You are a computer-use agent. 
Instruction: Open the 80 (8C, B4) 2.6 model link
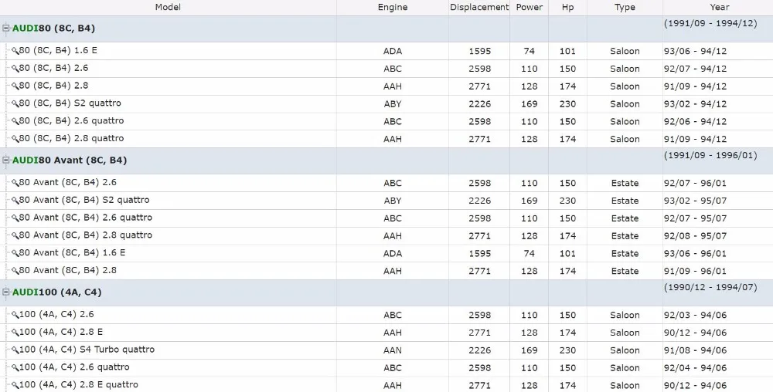click(x=54, y=68)
